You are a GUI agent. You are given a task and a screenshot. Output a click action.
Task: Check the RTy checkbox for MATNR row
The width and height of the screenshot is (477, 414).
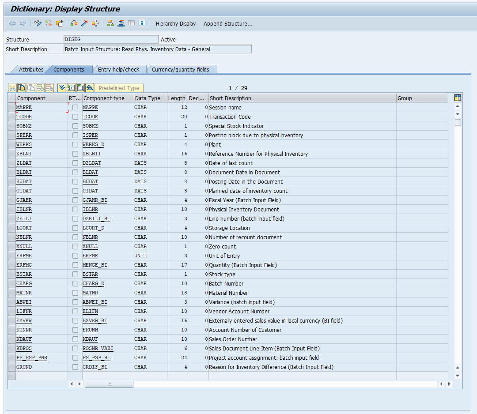point(76,293)
